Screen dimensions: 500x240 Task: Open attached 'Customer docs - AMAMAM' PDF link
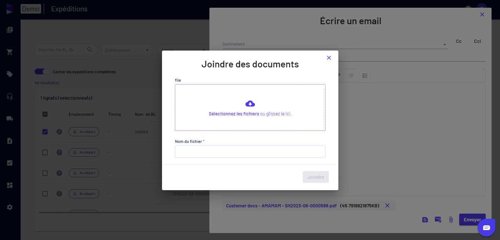[281, 206]
